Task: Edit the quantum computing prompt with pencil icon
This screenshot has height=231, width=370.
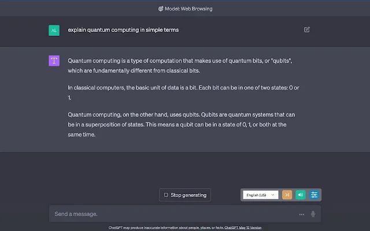Action: (x=307, y=29)
